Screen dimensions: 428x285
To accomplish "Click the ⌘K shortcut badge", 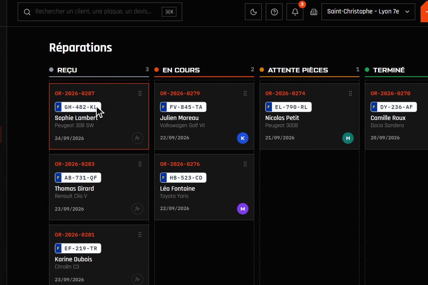I will 169,12.
